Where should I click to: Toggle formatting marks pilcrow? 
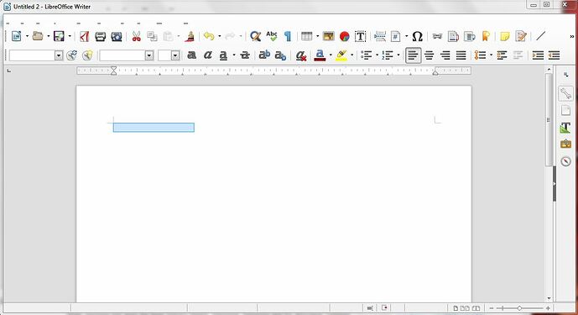coord(288,36)
